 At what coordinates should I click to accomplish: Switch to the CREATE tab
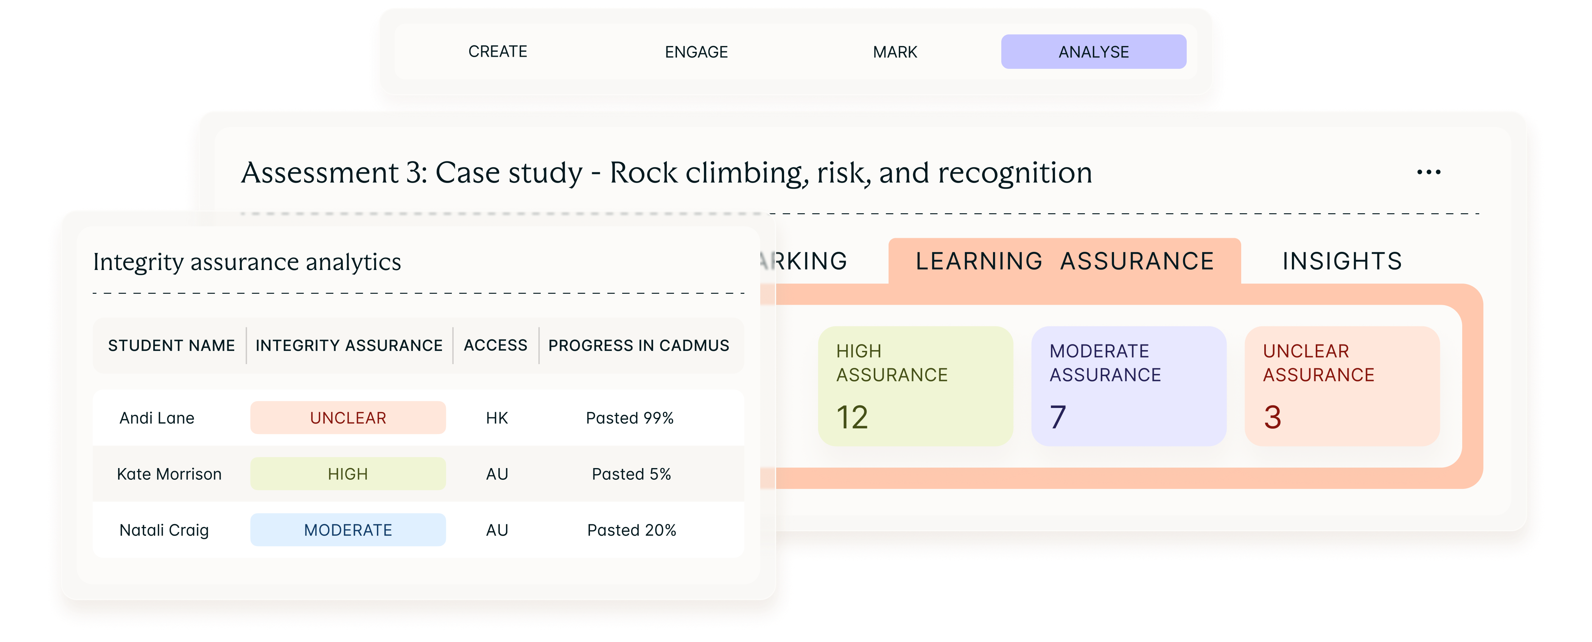tap(498, 52)
